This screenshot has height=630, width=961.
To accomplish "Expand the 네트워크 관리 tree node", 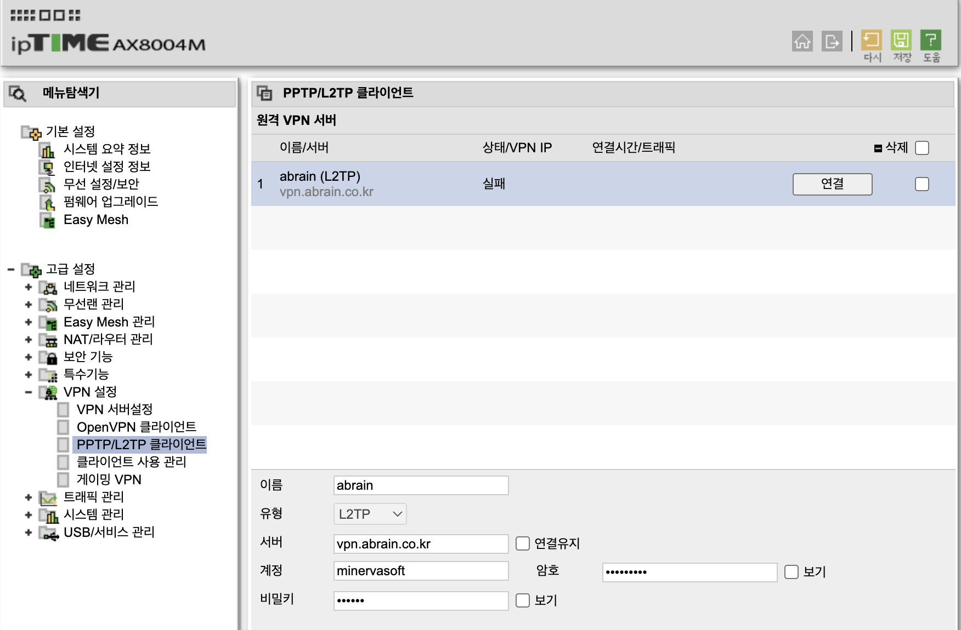I will (x=29, y=287).
